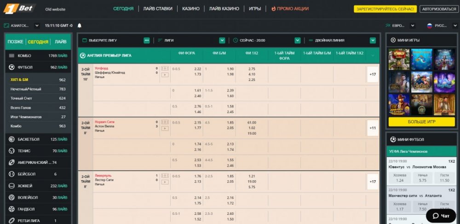The height and width of the screenshot is (224, 460).
Task: Open pitch tracker icon for Norwich match
Action: pos(165,122)
